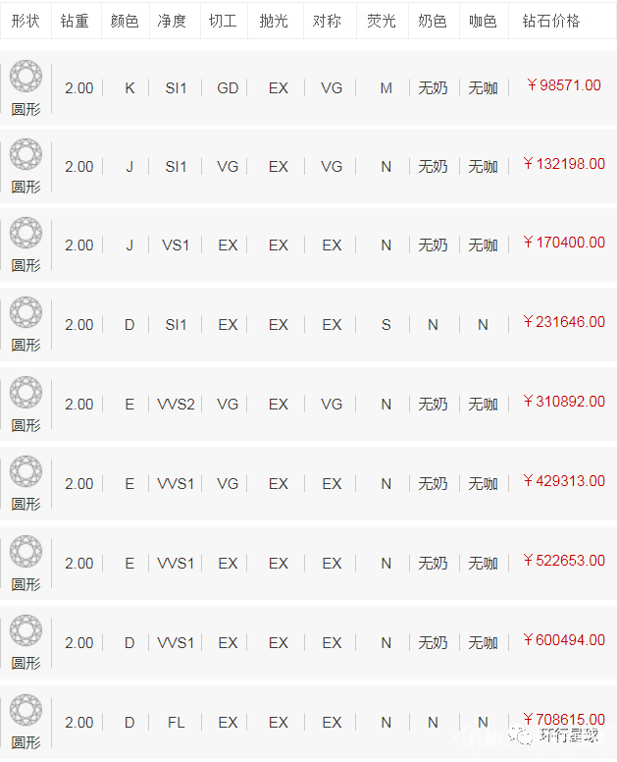Click the 切工 column header
Viewport: 617px width, 762px height.
click(224, 21)
